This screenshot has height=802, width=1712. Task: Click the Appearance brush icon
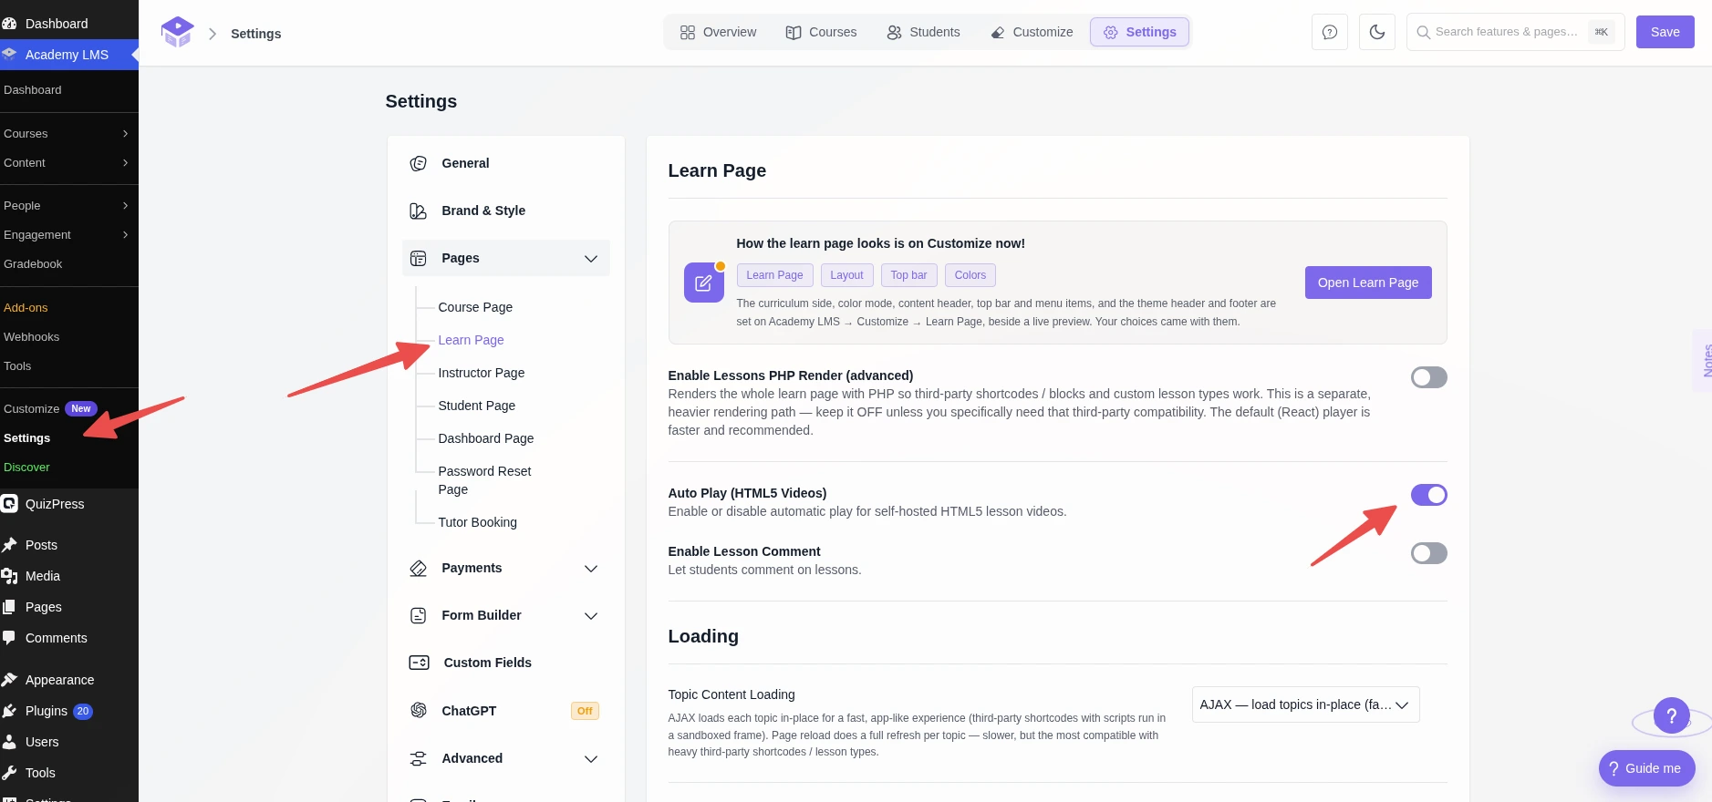point(10,680)
